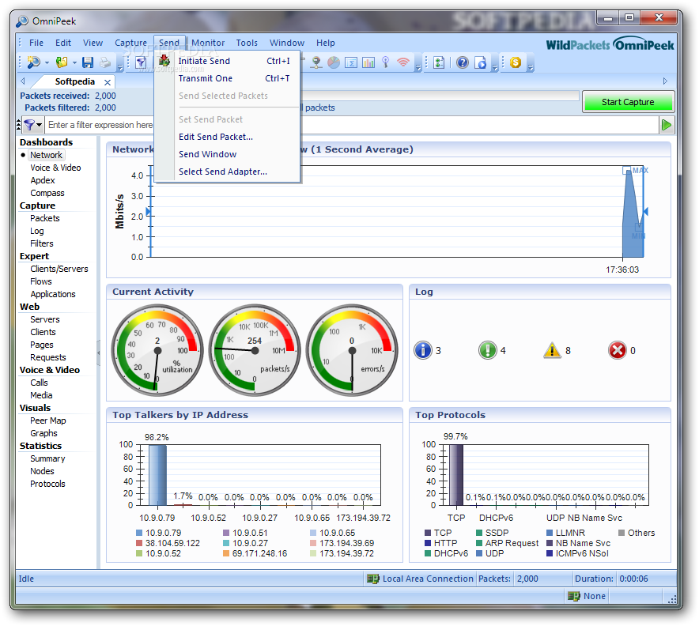The image size is (699, 626).
Task: Choose Edit Send Packet menu entry
Action: click(x=228, y=137)
